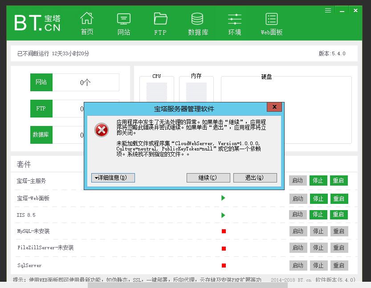Click 退出(Q) to quit application
The width and height of the screenshot is (371, 288).
[x=255, y=178]
